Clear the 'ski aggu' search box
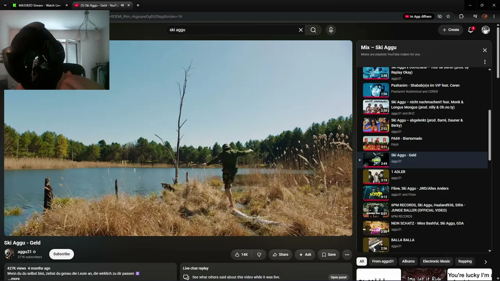Viewport: 500px width, 281px height. point(301,30)
